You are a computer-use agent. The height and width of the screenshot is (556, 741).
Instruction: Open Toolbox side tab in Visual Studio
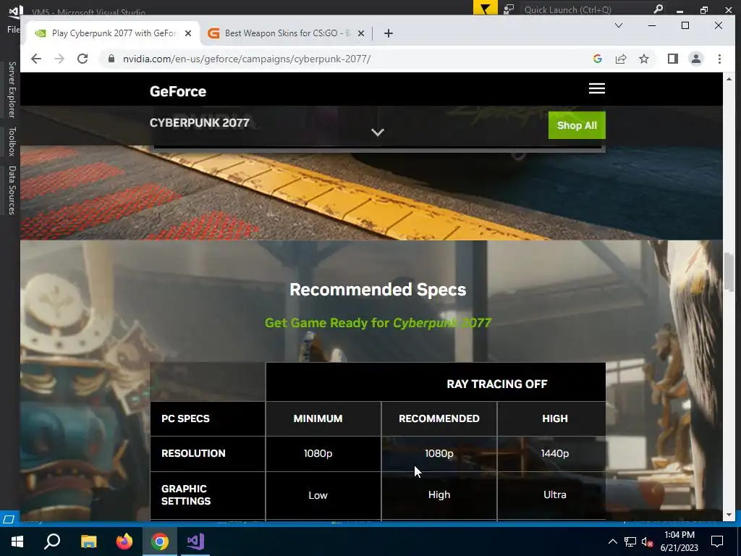12,141
